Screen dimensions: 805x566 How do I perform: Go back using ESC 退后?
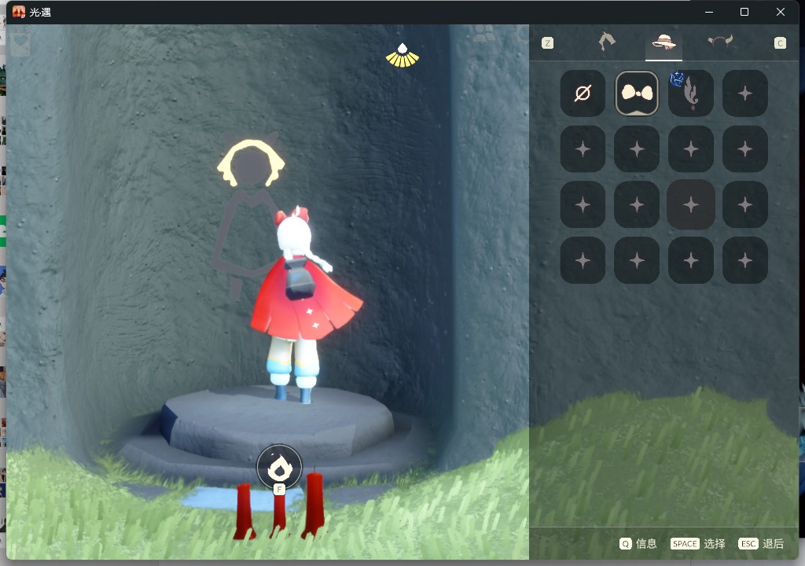tap(761, 544)
